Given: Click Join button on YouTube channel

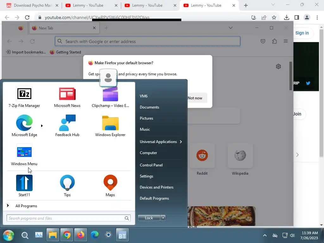Looking at the screenshot, I should pos(297,114).
